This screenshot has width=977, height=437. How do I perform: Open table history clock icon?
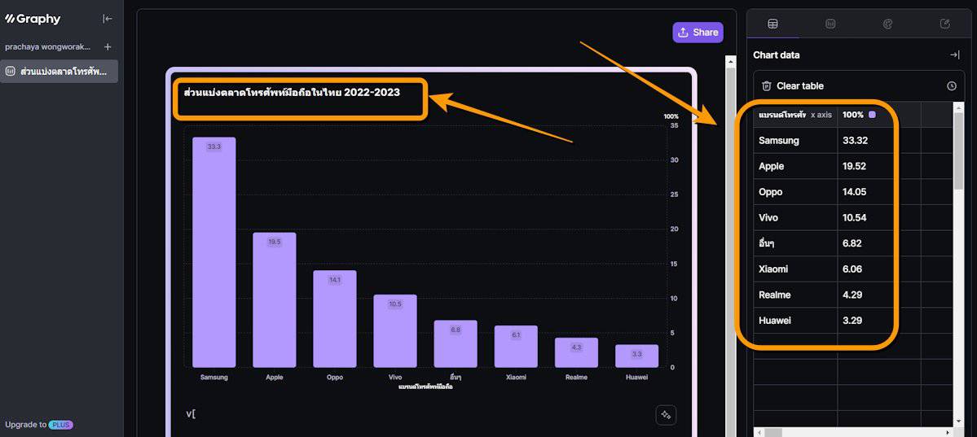point(951,86)
